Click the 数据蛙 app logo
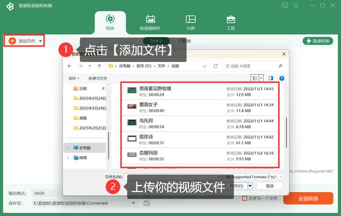 tap(10, 6)
